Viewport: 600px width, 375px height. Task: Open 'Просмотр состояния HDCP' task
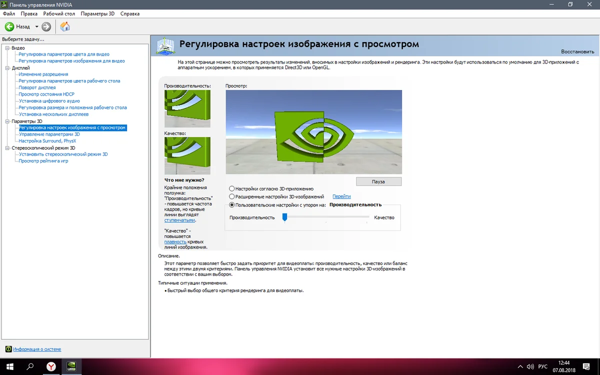click(46, 94)
